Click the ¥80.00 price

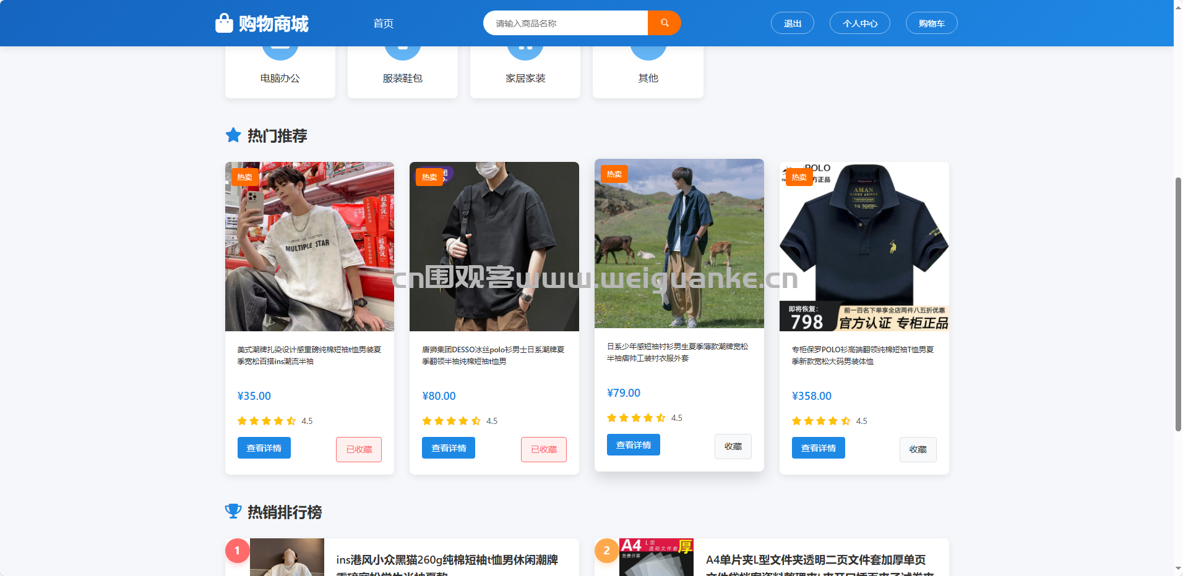pos(439,396)
